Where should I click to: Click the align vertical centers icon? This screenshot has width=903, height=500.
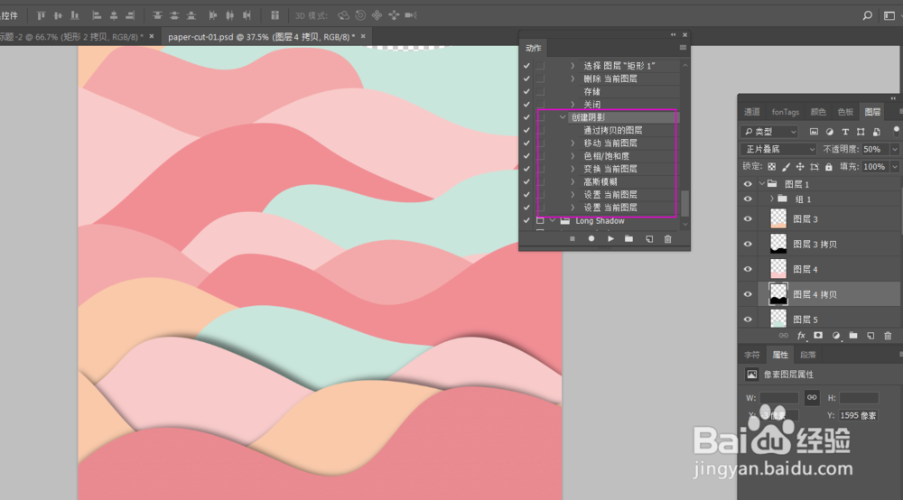(x=58, y=15)
